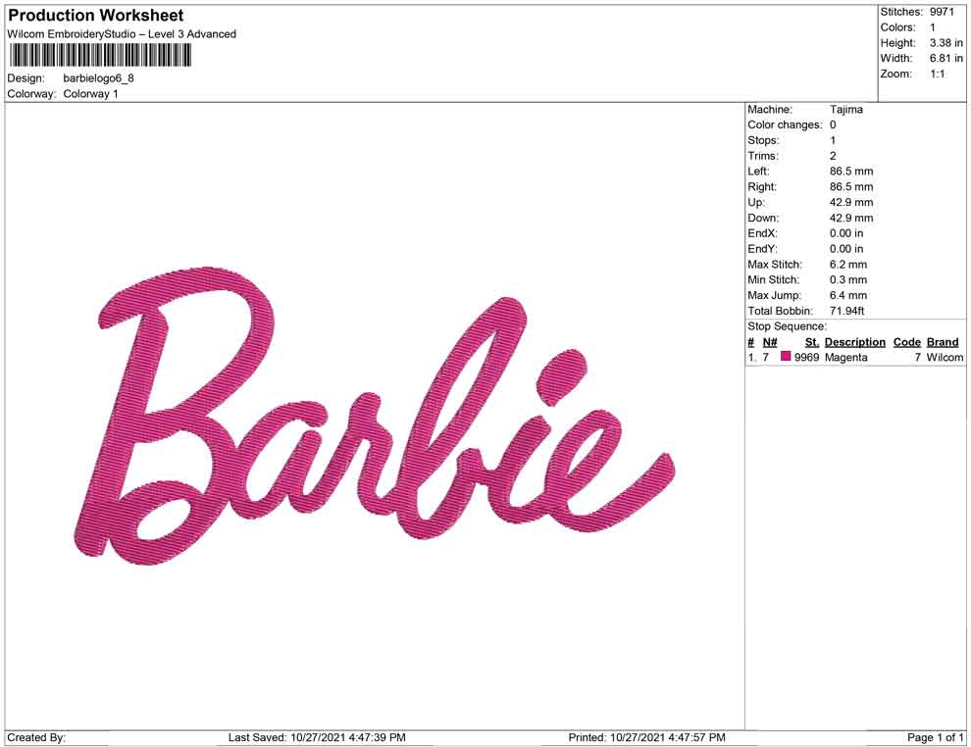This screenshot has height=747, width=971.
Task: Select stitches value '9971'
Action: point(942,12)
